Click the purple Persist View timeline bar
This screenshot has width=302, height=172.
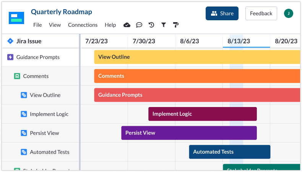[x=189, y=133]
